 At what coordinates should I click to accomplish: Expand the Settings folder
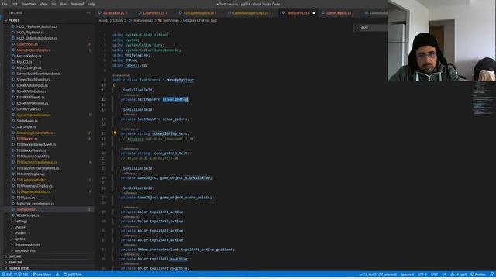click(21, 222)
